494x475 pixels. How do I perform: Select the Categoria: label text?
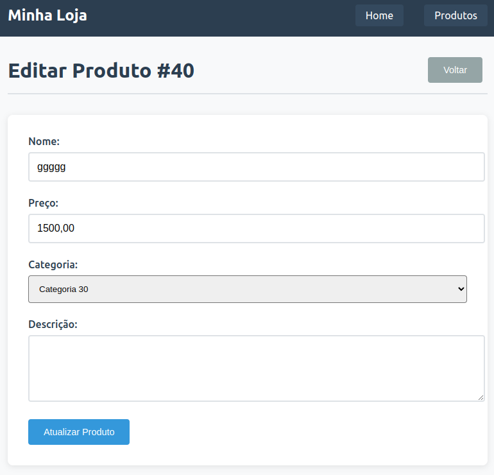coord(53,264)
